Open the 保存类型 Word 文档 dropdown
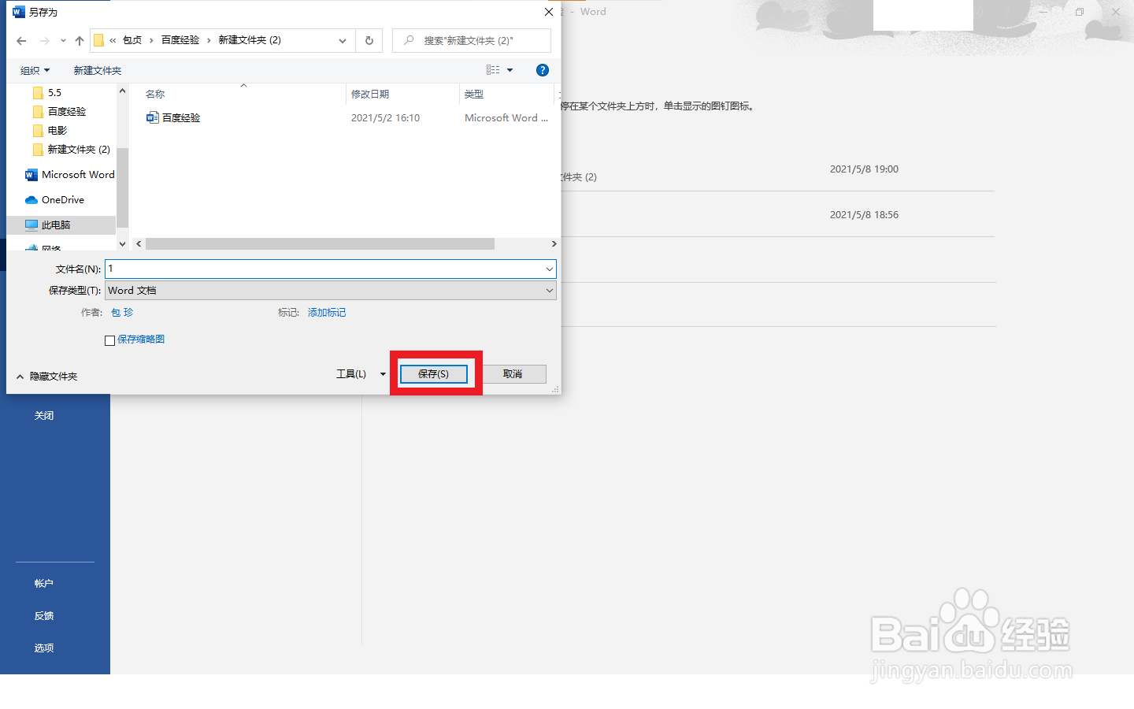 331,291
